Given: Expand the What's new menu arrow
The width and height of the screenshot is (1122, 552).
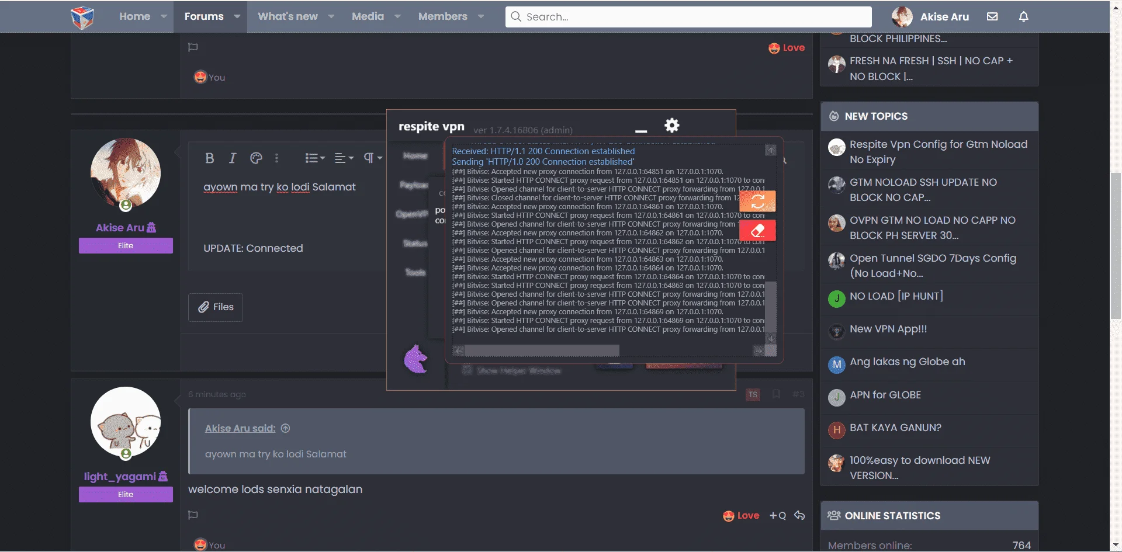Looking at the screenshot, I should click(331, 16).
